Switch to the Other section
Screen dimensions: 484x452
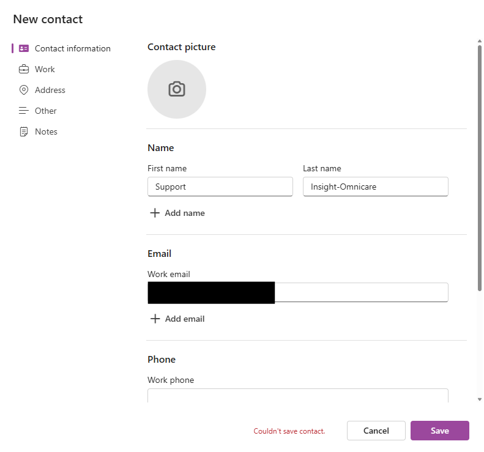click(45, 111)
